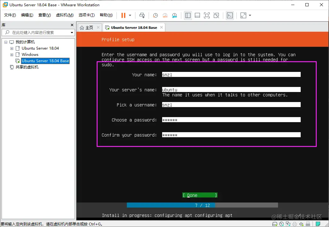The image size is (329, 227).
Task: Open the snapshot manager icon
Action: coord(174,15)
